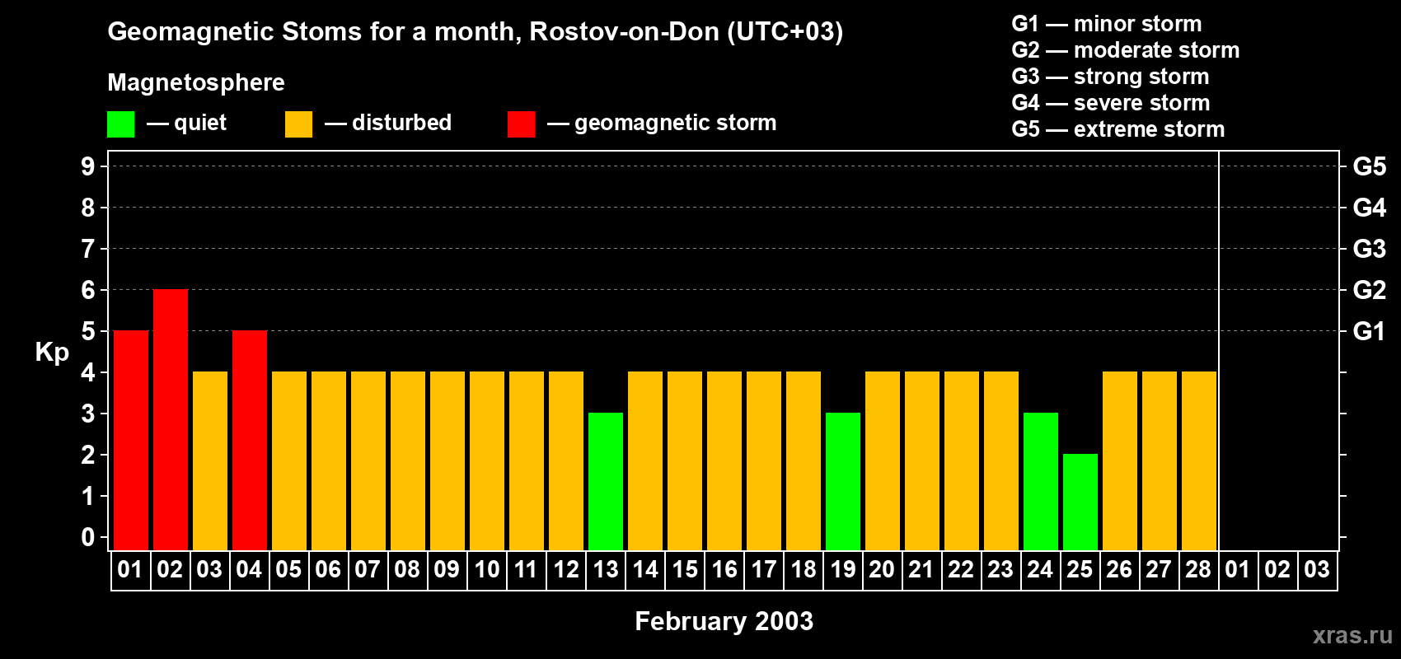Click day label 22 on the date axis

(x=961, y=569)
